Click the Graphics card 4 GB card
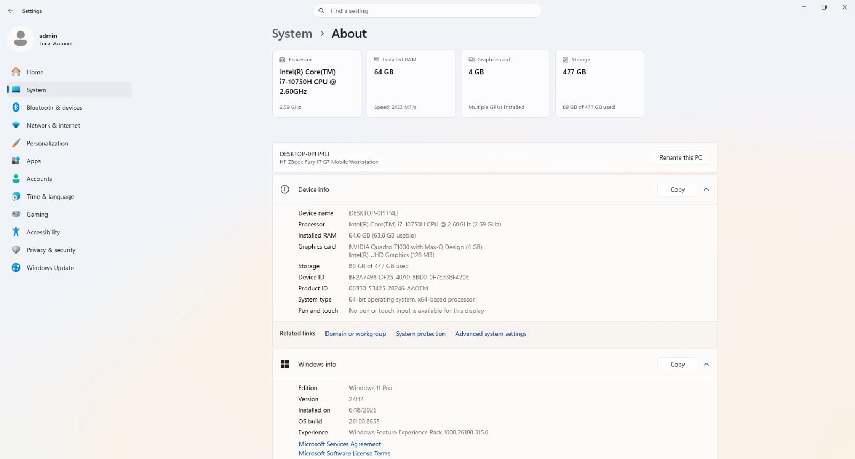This screenshot has height=459, width=855. tap(505, 83)
